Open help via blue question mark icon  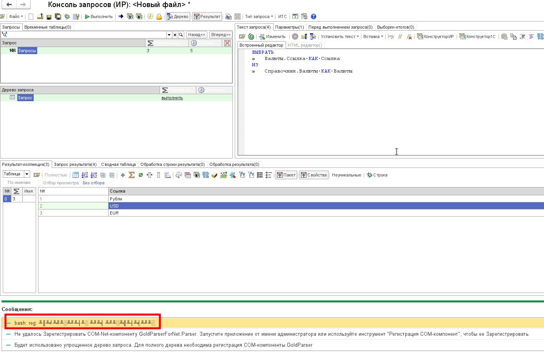pyautogui.click(x=314, y=16)
